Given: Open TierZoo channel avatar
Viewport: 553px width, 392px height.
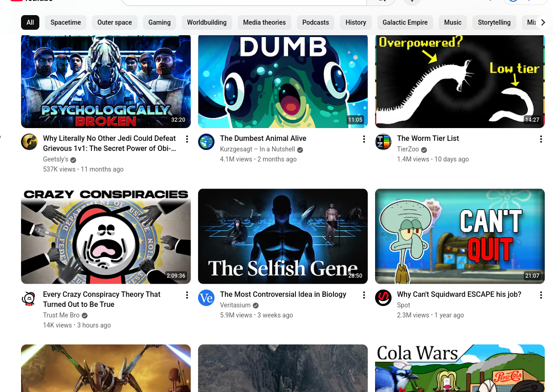Looking at the screenshot, I should pos(383,142).
